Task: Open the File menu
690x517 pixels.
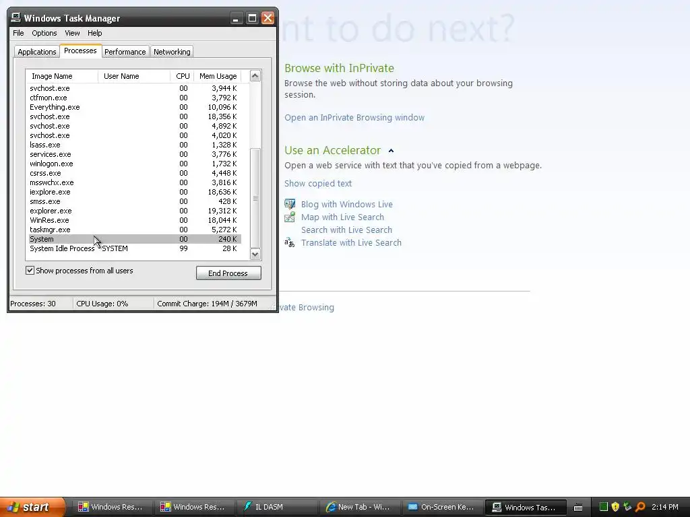Action: tap(18, 33)
